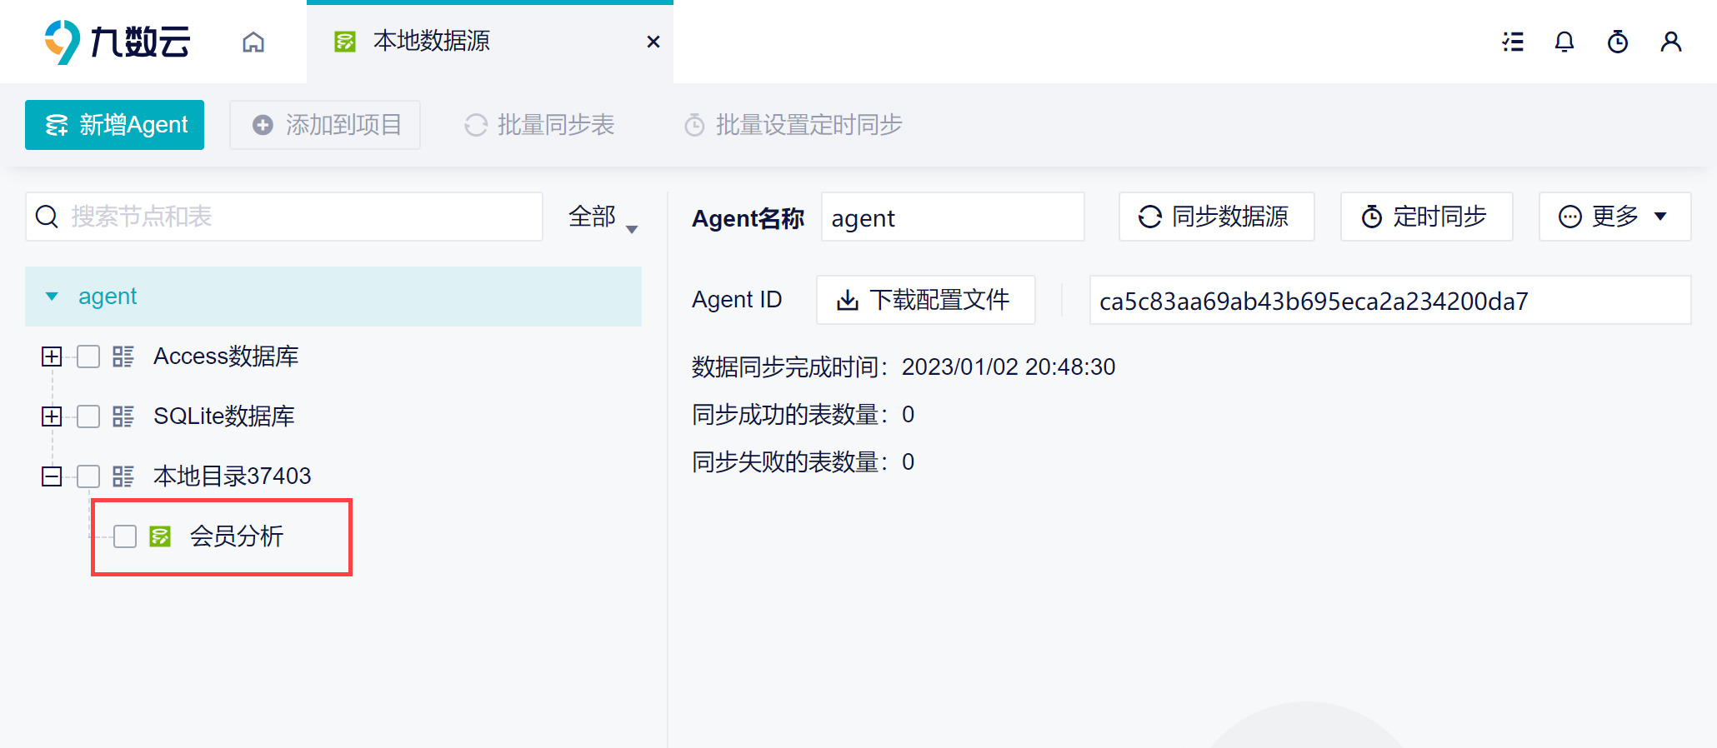1717x748 pixels.
Task: Open the user account icon
Action: click(x=1671, y=42)
